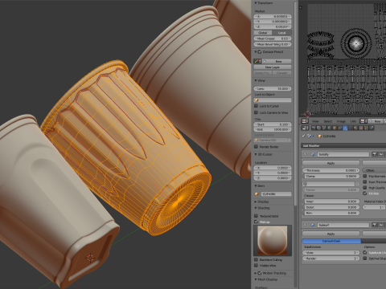Screen dimensions: 386x289
Task: Collapse the 3D Cursor panel
Action: 256,154
